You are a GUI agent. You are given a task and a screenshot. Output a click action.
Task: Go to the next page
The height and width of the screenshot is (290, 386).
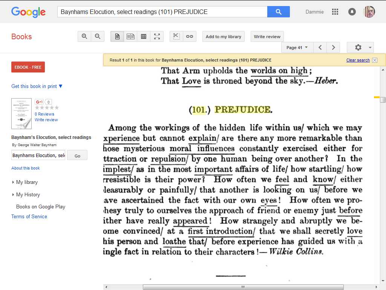point(333,47)
